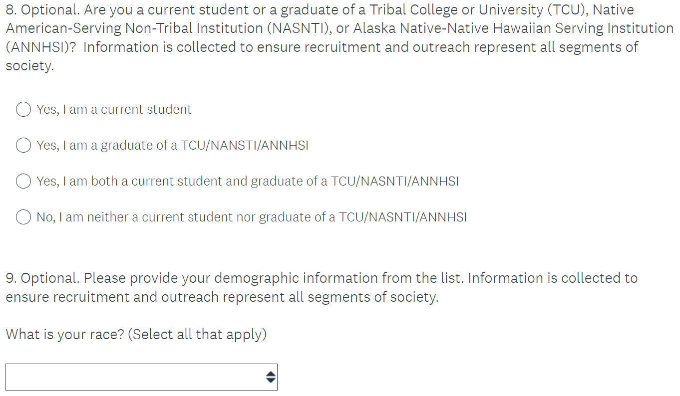Pick the 'No, I am neither' radio button
The image size is (680, 396).
click(x=23, y=217)
